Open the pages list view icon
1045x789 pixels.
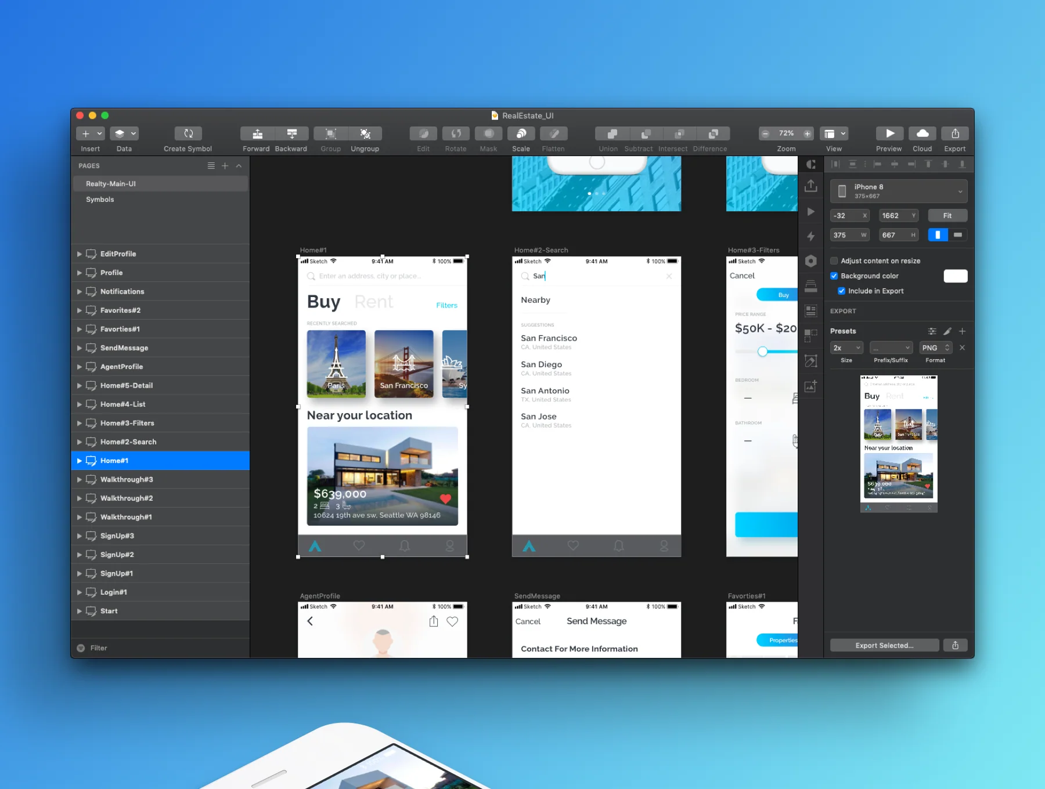[211, 166]
